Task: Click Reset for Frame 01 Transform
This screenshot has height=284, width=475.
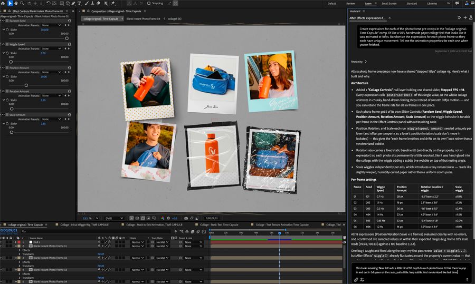Action: pyautogui.click(x=101, y=254)
